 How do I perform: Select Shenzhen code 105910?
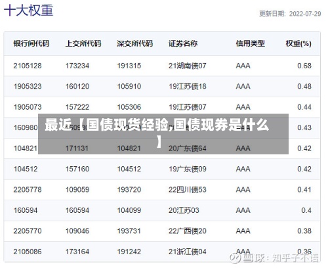click(129, 86)
